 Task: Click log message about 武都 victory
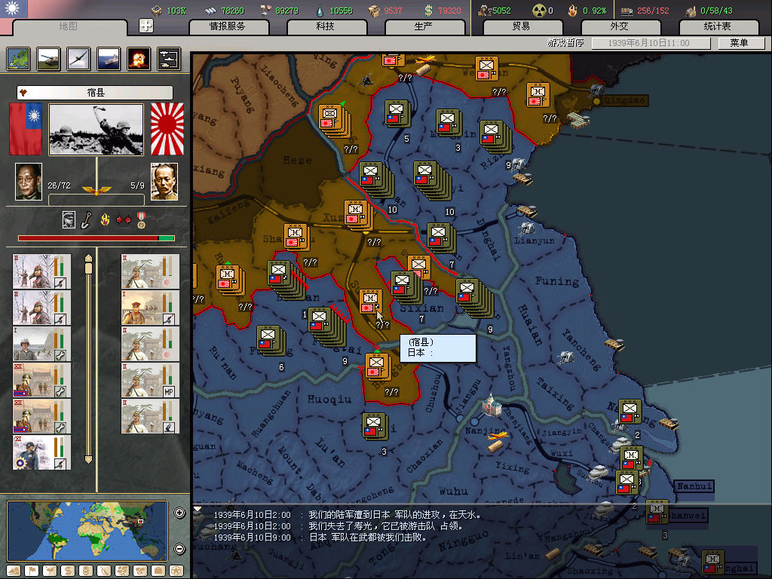coord(320,537)
